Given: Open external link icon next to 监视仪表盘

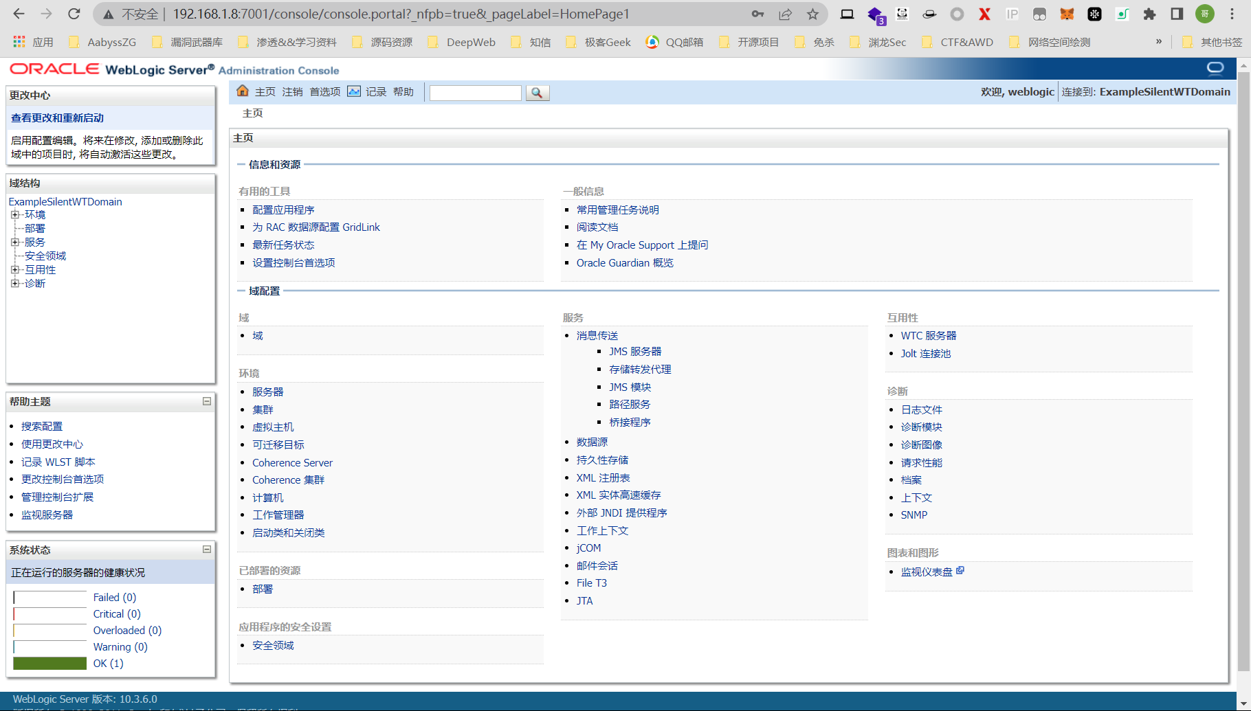Looking at the screenshot, I should (x=960, y=570).
